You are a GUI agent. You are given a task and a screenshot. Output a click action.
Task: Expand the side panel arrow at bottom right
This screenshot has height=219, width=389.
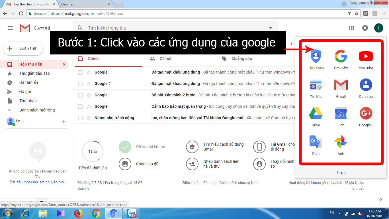point(381,200)
